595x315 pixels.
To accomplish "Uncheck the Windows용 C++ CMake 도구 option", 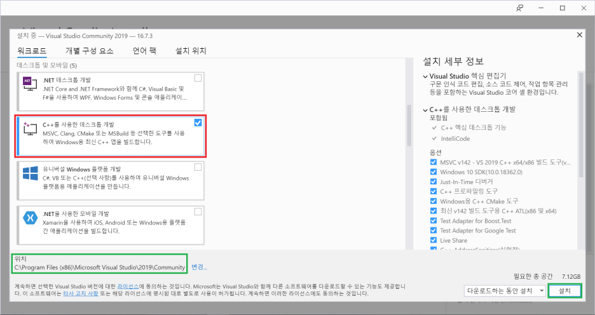I will [434, 201].
